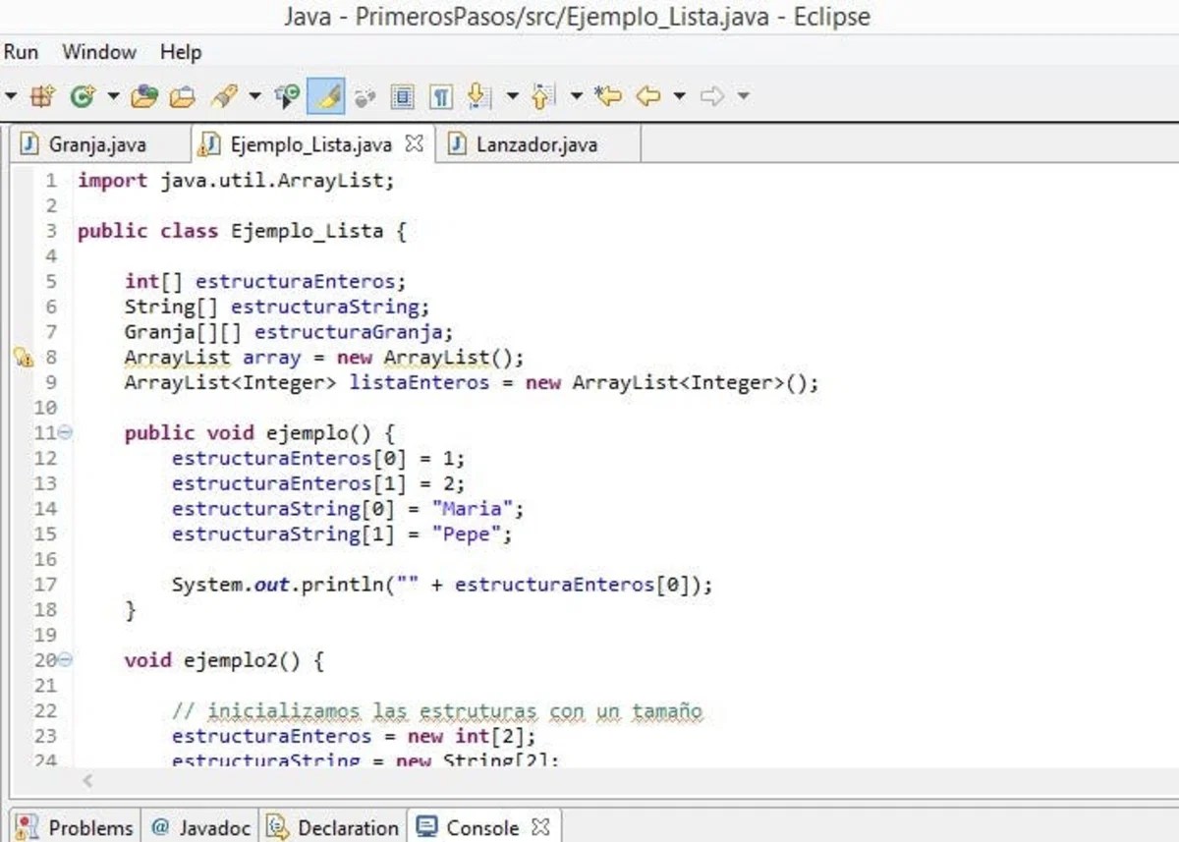The image size is (1179, 842).
Task: Open the Javadoc view tab
Action: click(x=200, y=827)
